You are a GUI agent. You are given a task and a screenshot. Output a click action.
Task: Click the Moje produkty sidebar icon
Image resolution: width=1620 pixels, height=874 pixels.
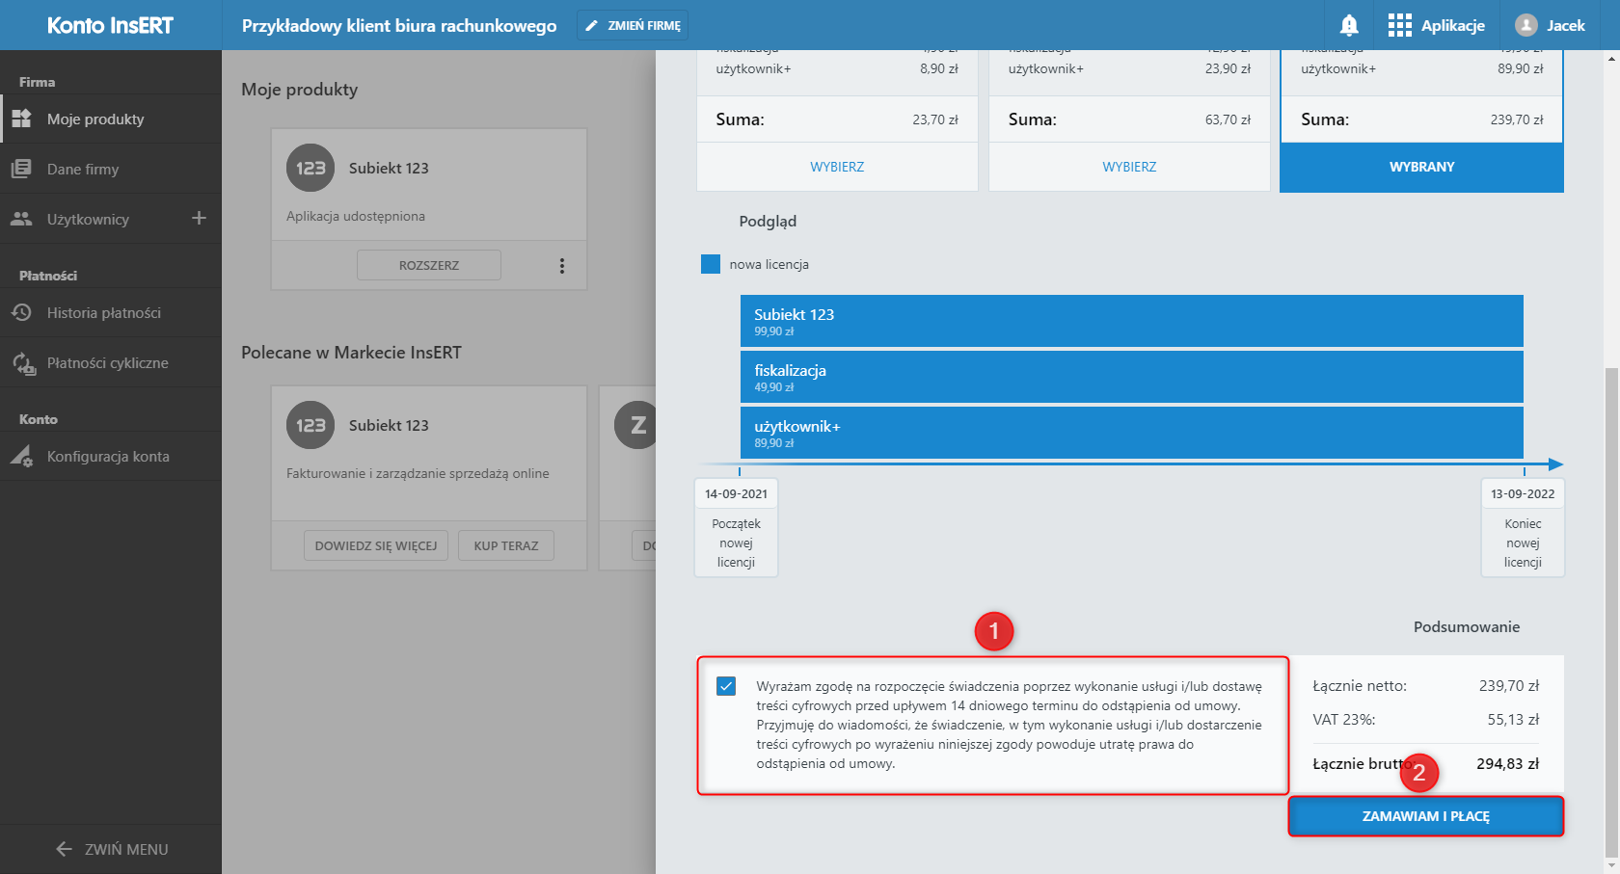click(21, 119)
